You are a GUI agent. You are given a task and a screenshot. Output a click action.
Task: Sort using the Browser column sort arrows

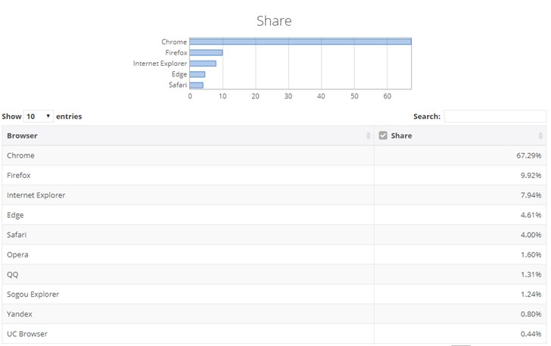369,136
